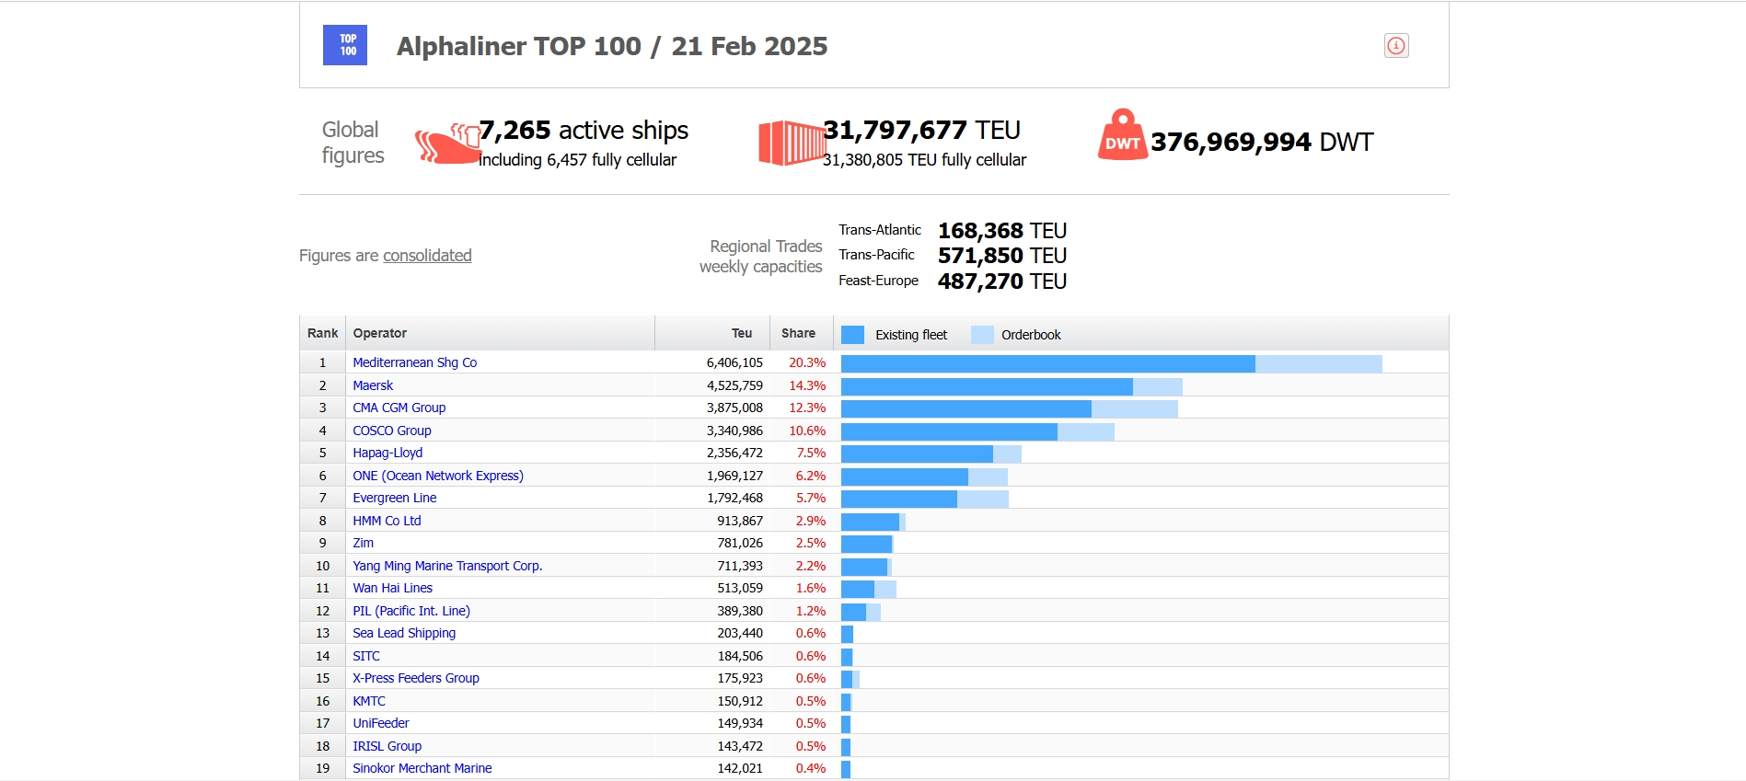
Task: Select the 12.3% share value
Action: pyautogui.click(x=807, y=408)
